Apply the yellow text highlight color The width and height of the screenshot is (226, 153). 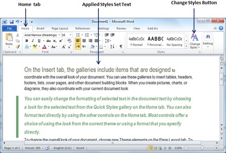tap(35, 47)
